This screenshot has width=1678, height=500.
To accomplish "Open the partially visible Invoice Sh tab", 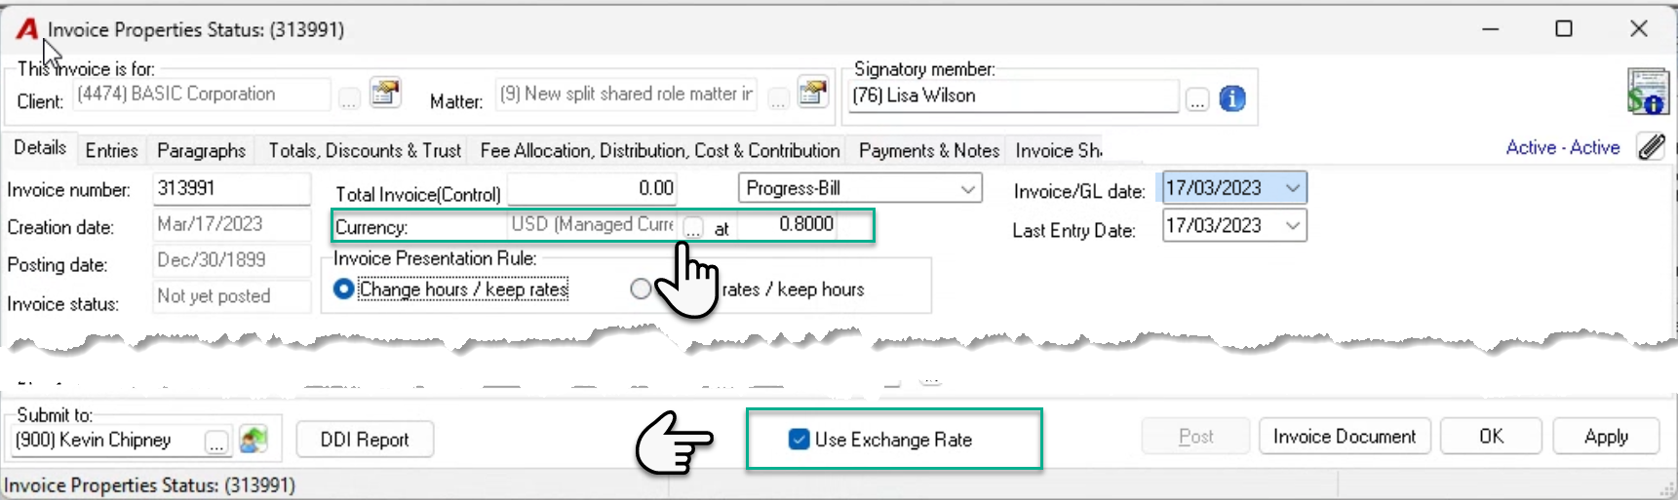I will 1059,150.
